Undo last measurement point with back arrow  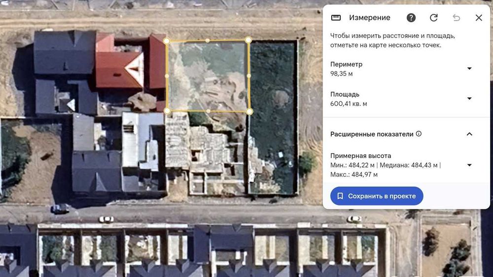click(x=456, y=18)
